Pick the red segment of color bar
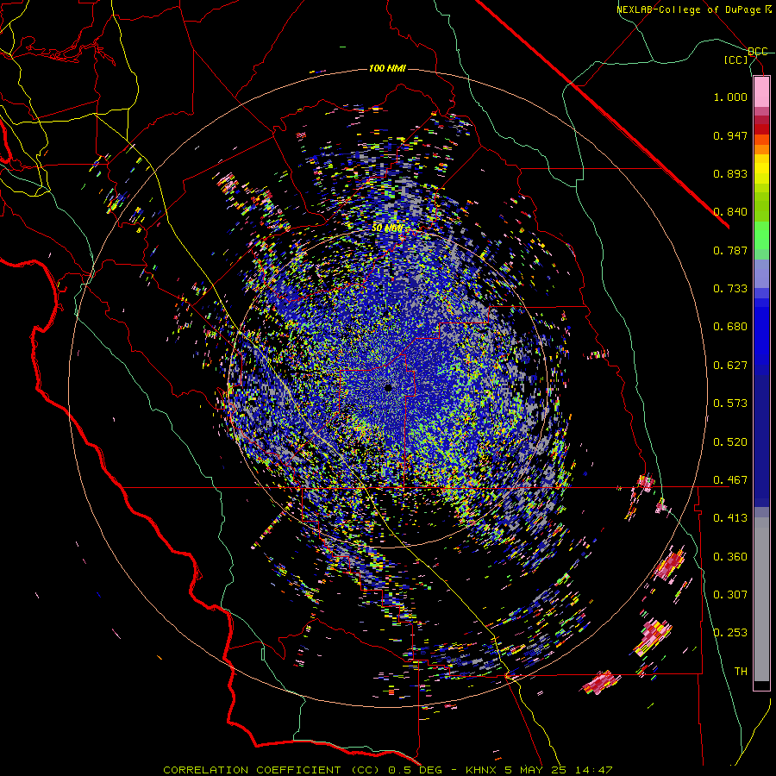This screenshot has height=776, width=776. pyautogui.click(x=761, y=128)
